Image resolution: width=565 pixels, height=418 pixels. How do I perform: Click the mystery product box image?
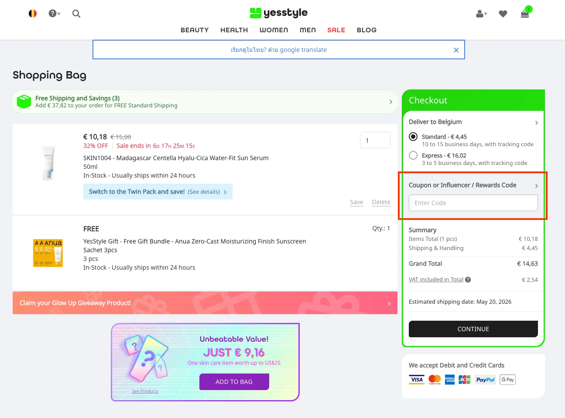tap(146, 358)
